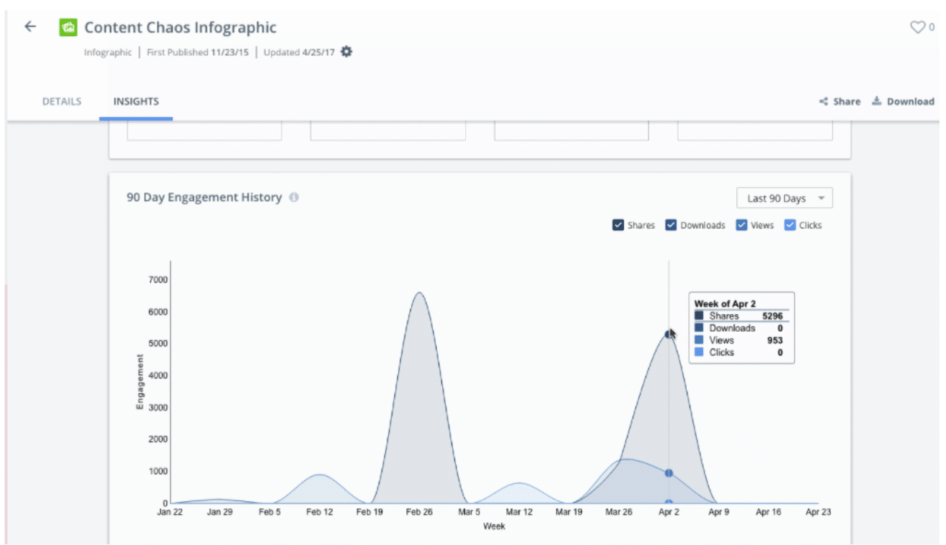The height and width of the screenshot is (545, 946).
Task: Click the heart icon to like the infographic
Action: (x=916, y=27)
